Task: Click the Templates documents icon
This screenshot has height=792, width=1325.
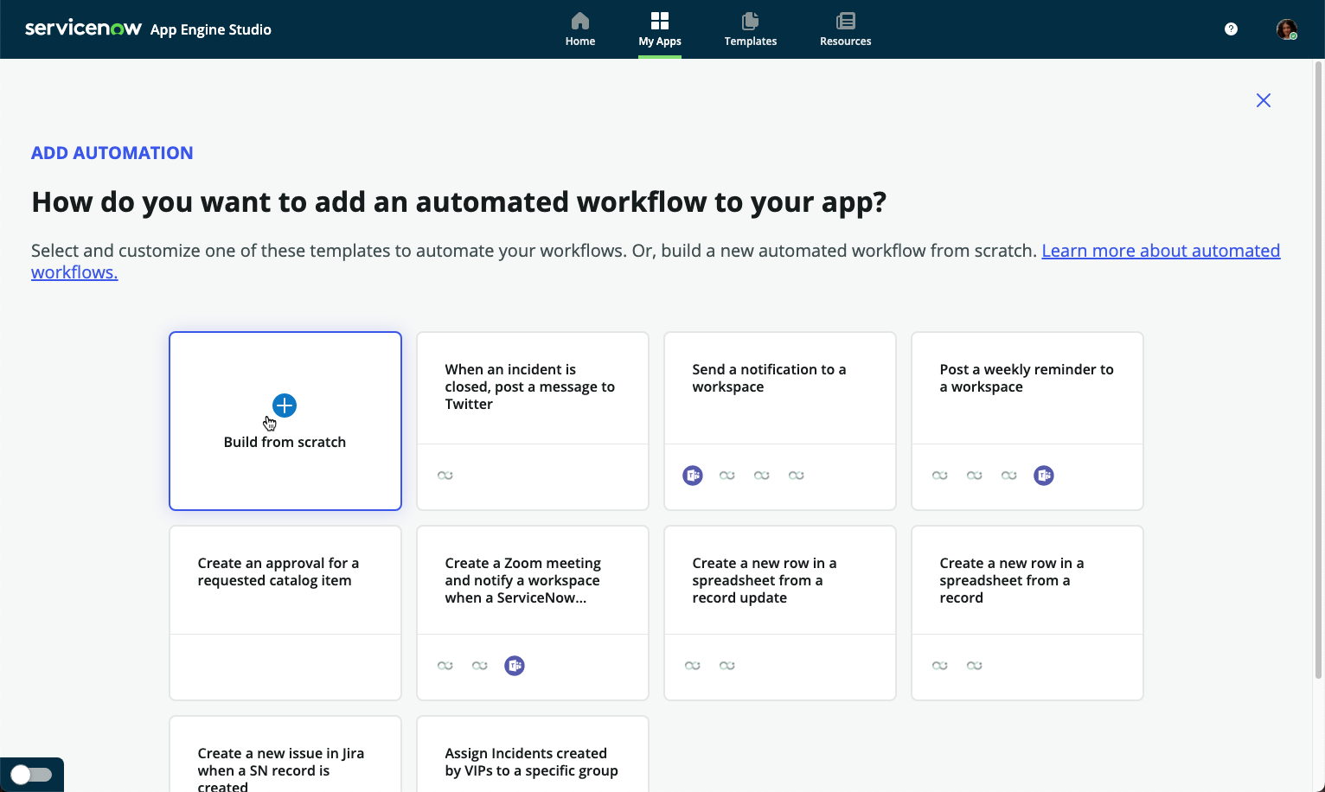Action: [x=751, y=20]
